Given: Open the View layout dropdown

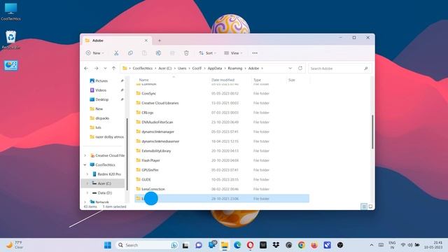Looking at the screenshot, I should pyautogui.click(x=233, y=53).
